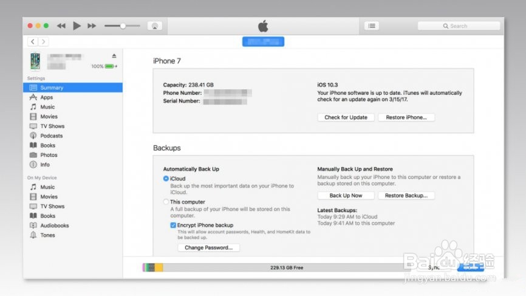Adjust the volume slider knob
This screenshot has height=296, width=526.
click(x=123, y=26)
